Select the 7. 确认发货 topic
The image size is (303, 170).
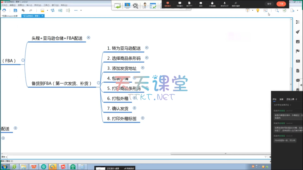pos(120,109)
